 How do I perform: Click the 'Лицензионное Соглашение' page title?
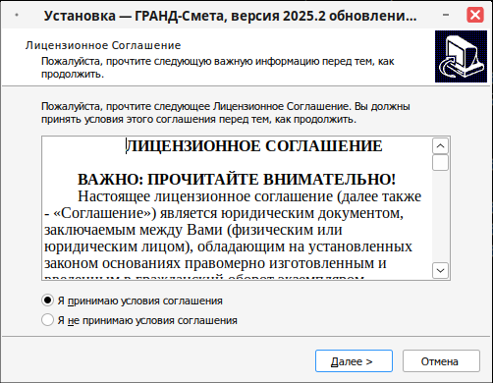pos(103,45)
